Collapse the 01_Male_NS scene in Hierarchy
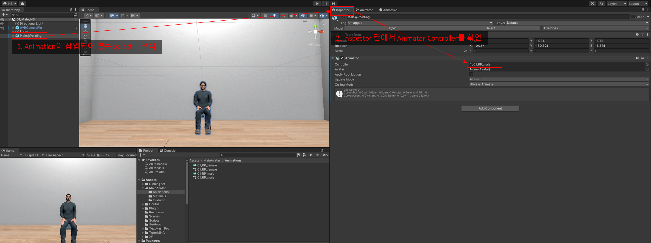This screenshot has width=651, height=243. 9,19
